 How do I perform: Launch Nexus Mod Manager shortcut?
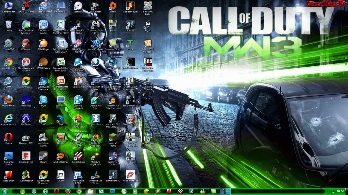pos(148,46)
